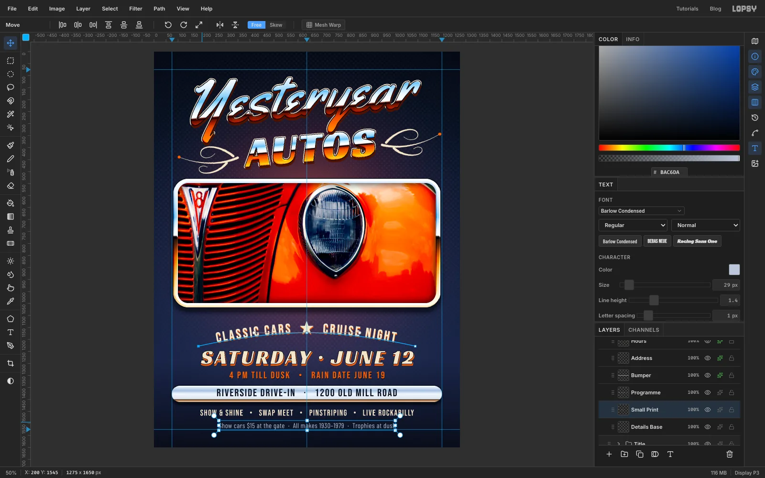
Task: Pick the Magic Wand tool
Action: point(11,114)
